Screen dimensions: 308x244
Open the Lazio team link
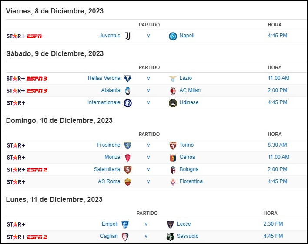click(x=186, y=78)
